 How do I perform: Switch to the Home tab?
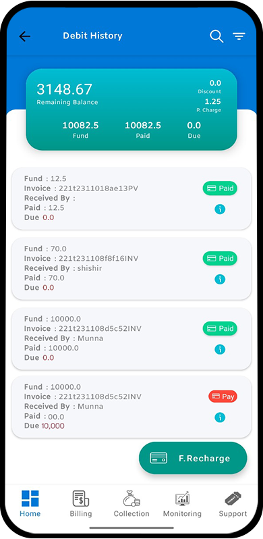click(30, 504)
